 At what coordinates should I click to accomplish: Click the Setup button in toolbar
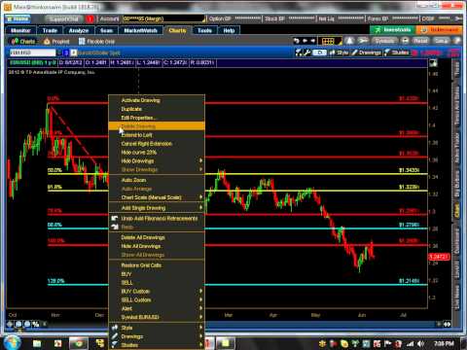(x=441, y=41)
